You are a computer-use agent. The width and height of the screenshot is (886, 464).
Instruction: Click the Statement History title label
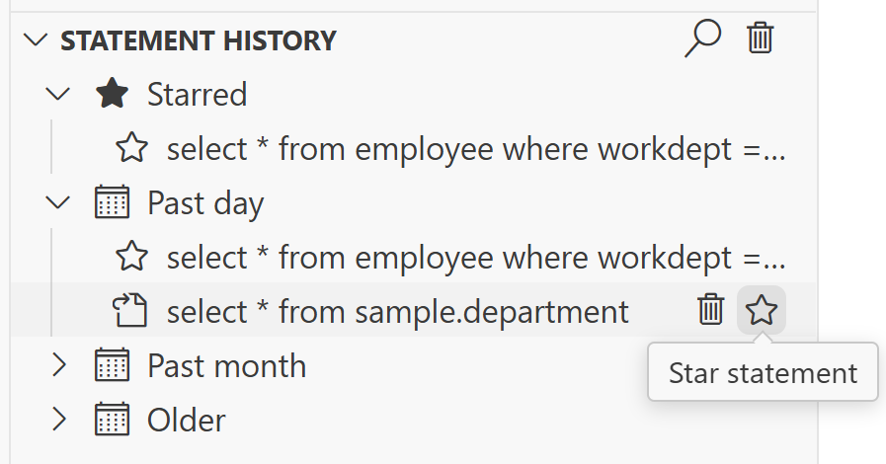click(198, 40)
